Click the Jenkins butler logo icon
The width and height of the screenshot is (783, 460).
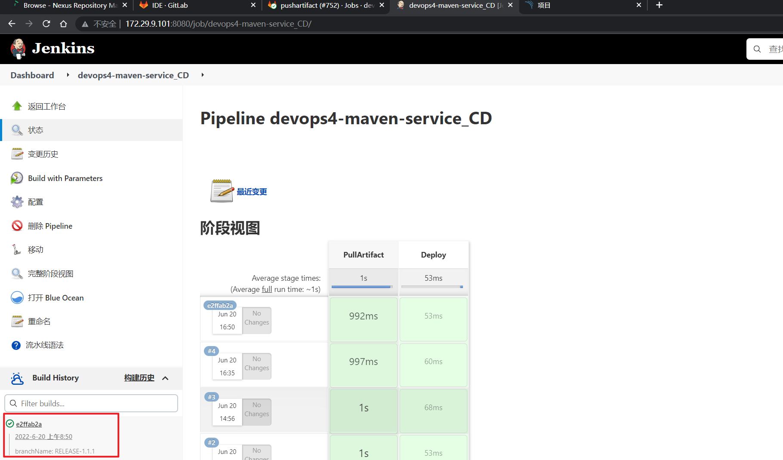(x=18, y=49)
